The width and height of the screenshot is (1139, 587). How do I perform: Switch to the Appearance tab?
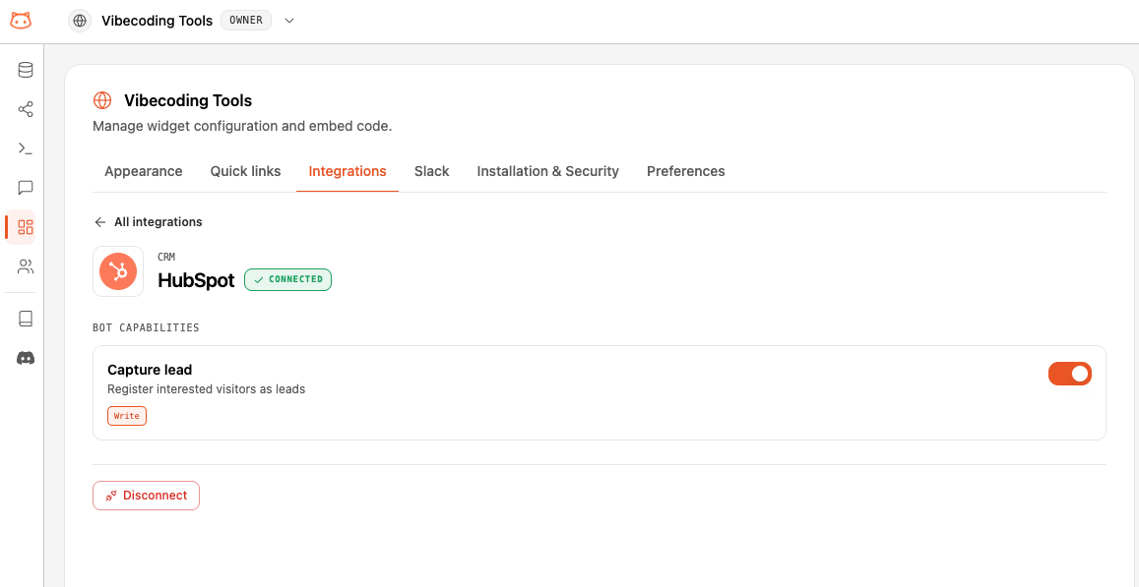click(143, 171)
